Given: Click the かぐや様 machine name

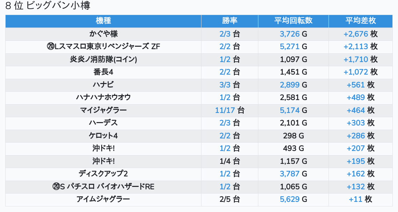Looking at the screenshot, I should (103, 34).
